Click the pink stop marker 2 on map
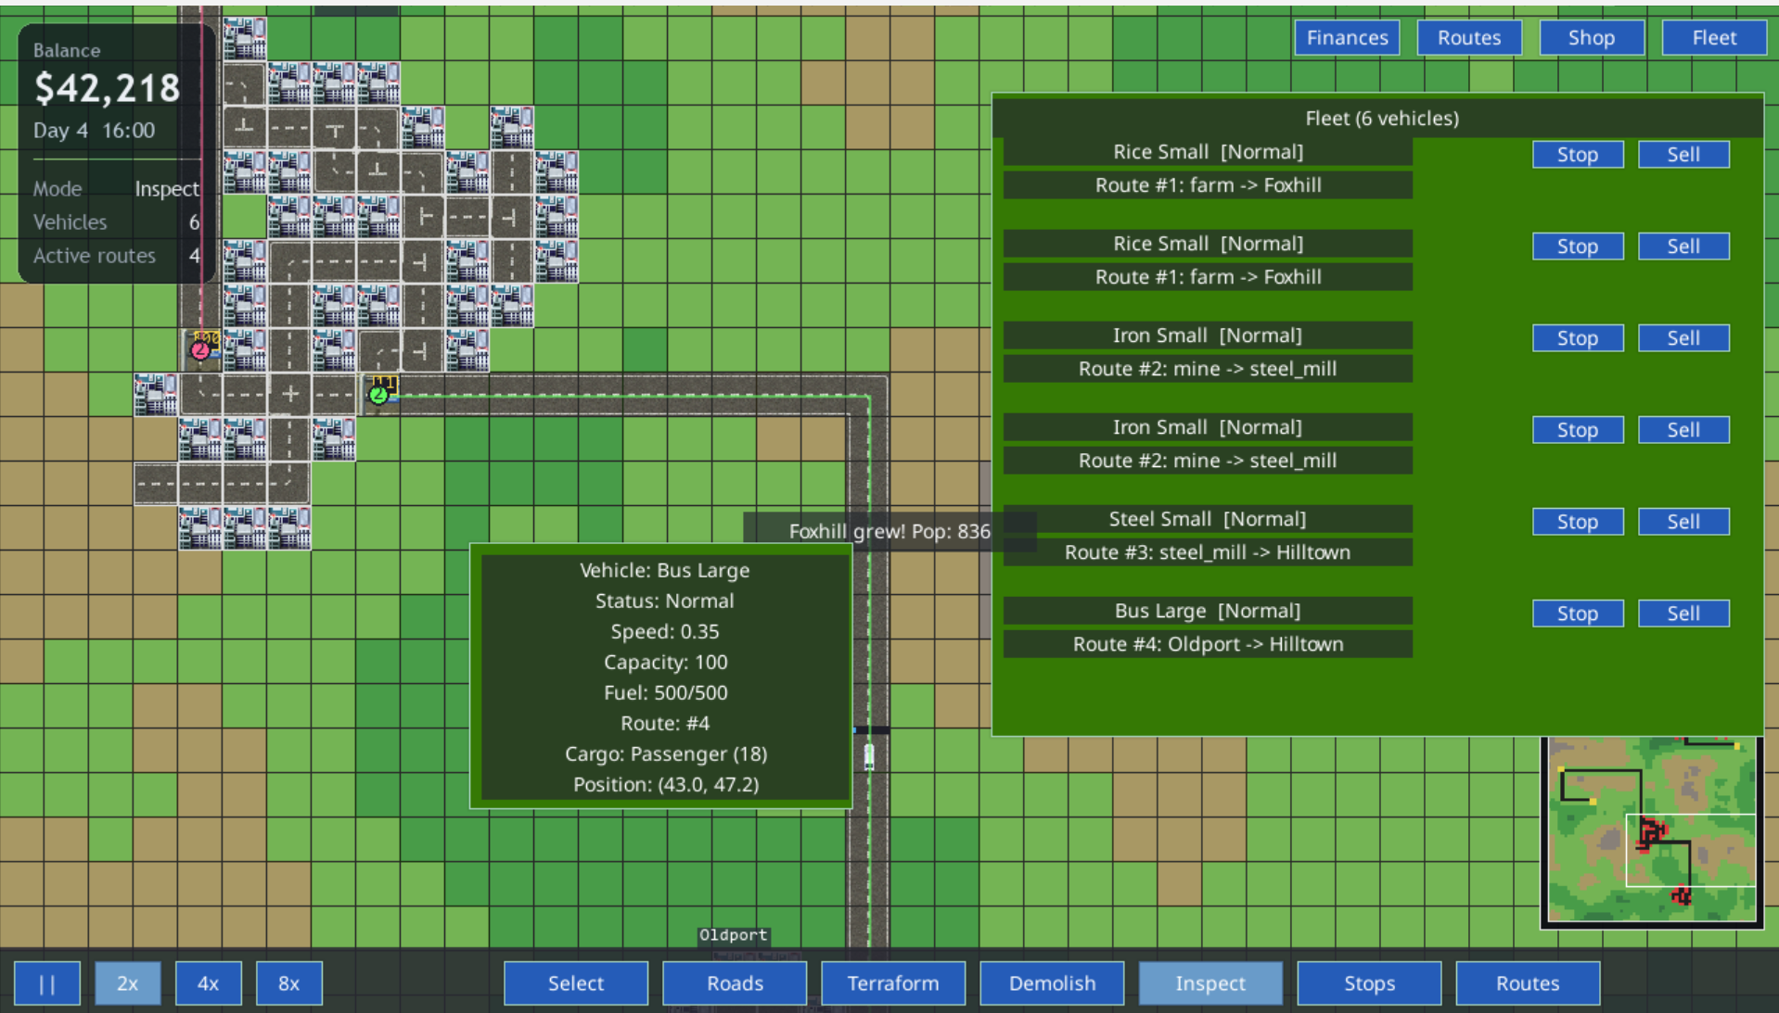 [199, 350]
